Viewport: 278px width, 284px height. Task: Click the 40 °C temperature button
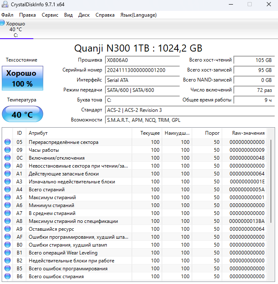click(22, 115)
